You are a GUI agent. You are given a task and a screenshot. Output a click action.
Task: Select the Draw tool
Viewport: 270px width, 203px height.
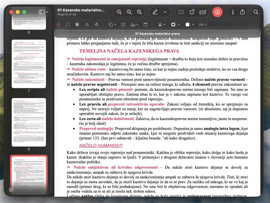point(96,25)
